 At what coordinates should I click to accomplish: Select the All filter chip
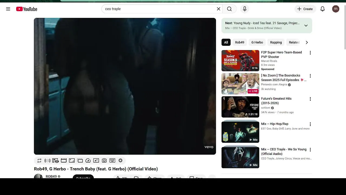(226, 42)
